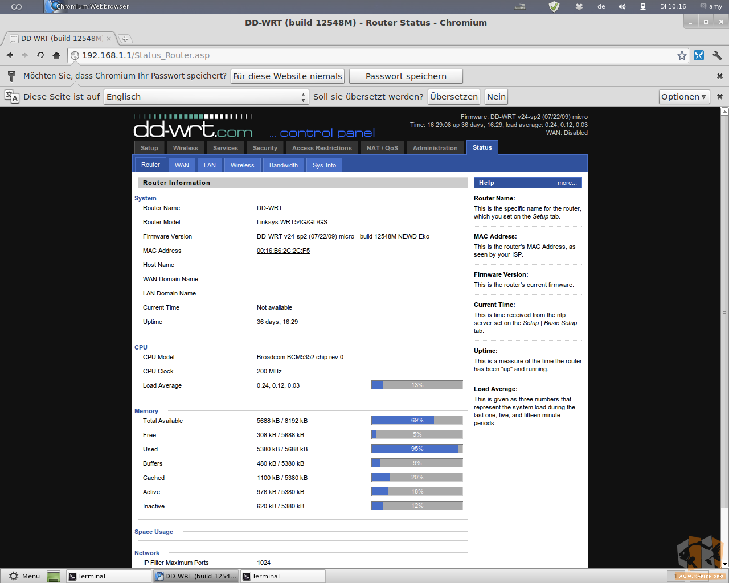This screenshot has height=583, width=729.
Task: Select the Sys-Info sub-tab
Action: pyautogui.click(x=324, y=165)
